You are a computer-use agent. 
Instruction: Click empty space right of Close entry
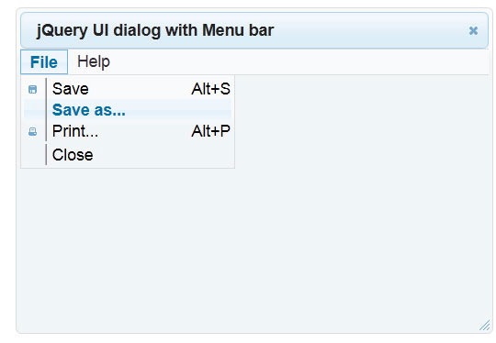pos(162,155)
